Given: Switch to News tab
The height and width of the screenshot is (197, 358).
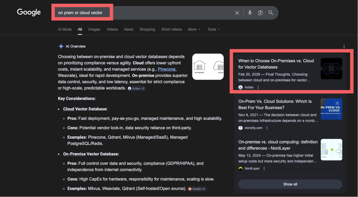Looking at the screenshot, I should pos(129,29).
